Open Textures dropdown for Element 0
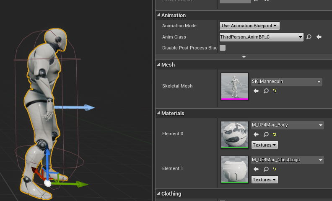The width and height of the screenshot is (332, 201). click(x=265, y=145)
